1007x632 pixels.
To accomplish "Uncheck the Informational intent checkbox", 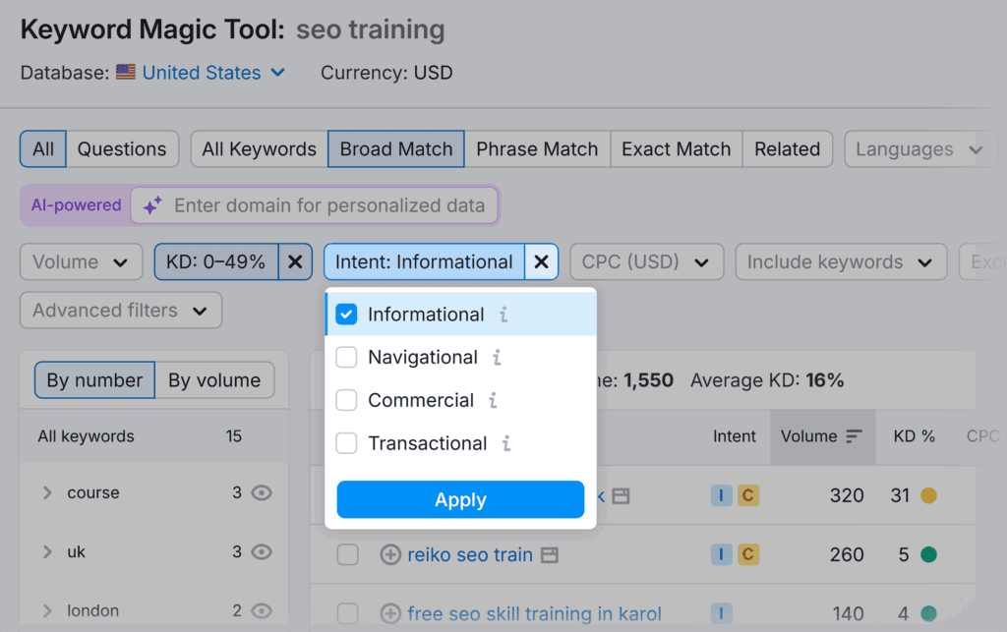I will click(346, 315).
